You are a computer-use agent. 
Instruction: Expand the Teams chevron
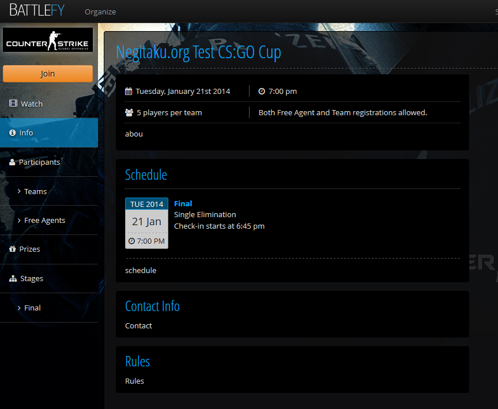(19, 191)
